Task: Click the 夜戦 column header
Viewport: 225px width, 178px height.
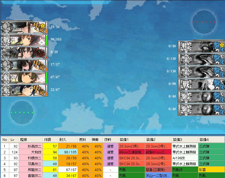Action: pos(110,139)
